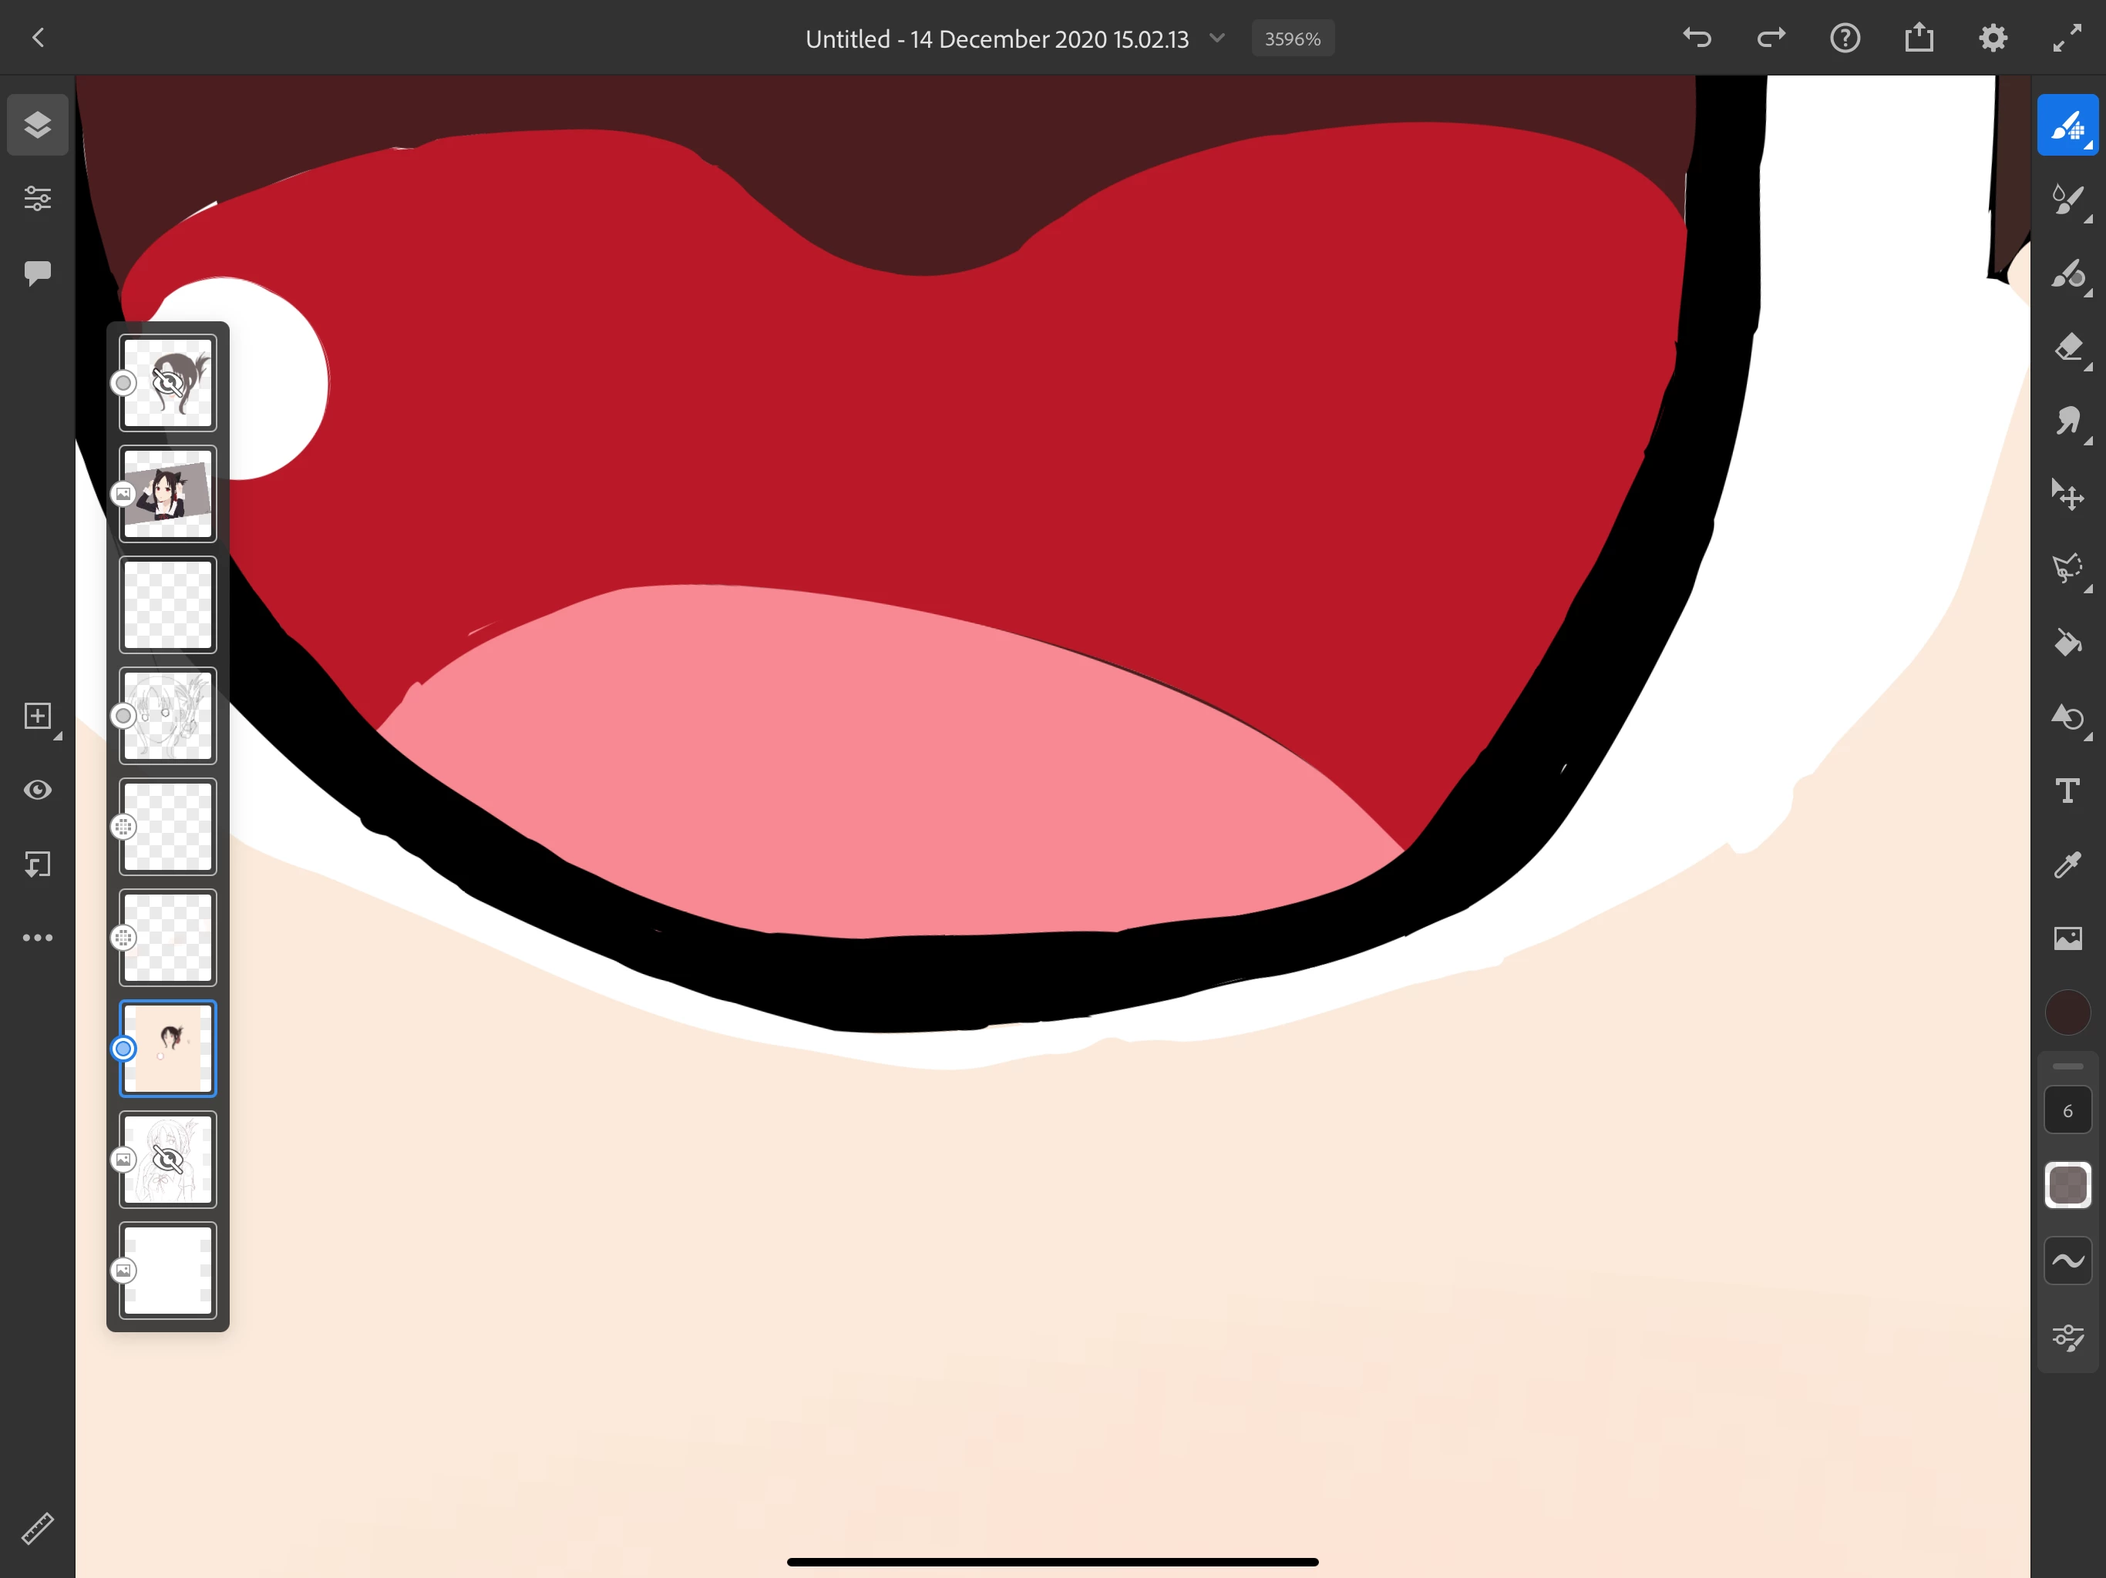
Task: Open the layer properties panel
Action: tap(37, 198)
